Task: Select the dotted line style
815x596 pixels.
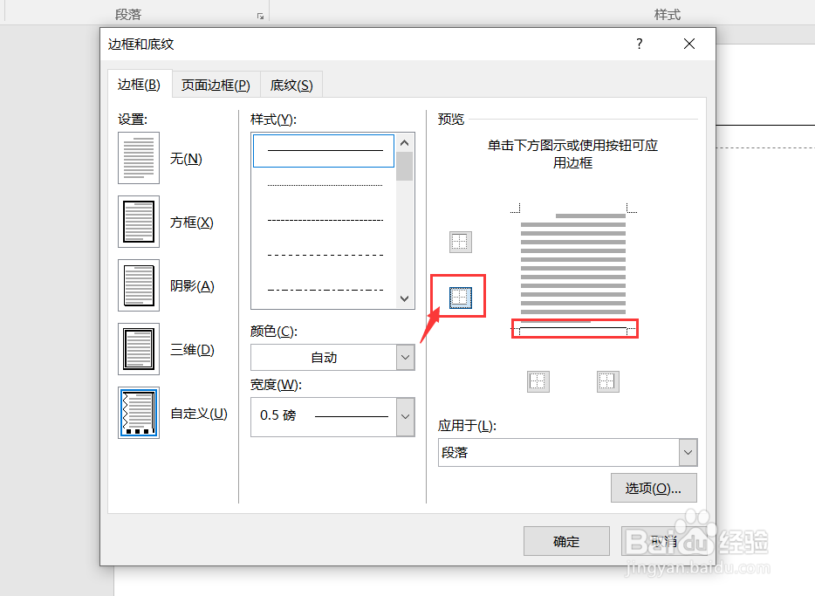Action: [x=324, y=186]
